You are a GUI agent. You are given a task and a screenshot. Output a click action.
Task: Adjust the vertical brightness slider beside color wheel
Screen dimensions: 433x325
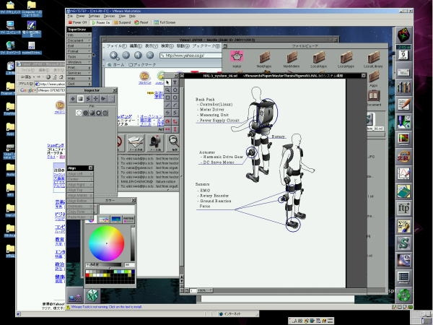tap(133, 243)
